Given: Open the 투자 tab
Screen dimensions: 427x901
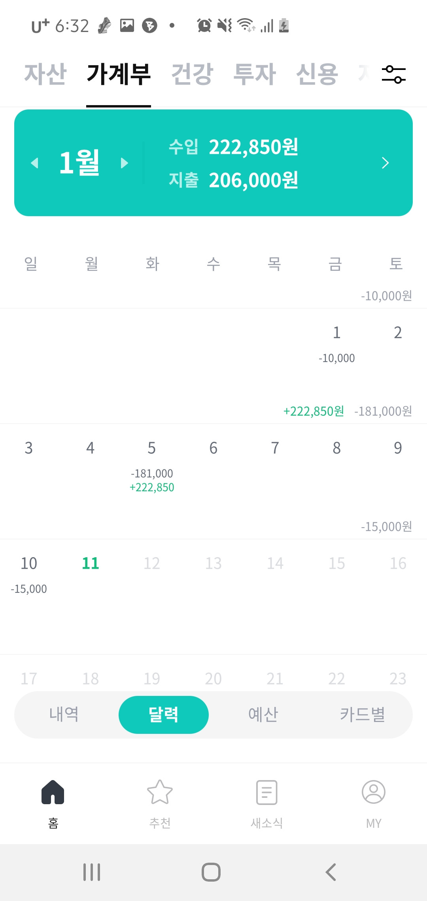Looking at the screenshot, I should tap(254, 74).
